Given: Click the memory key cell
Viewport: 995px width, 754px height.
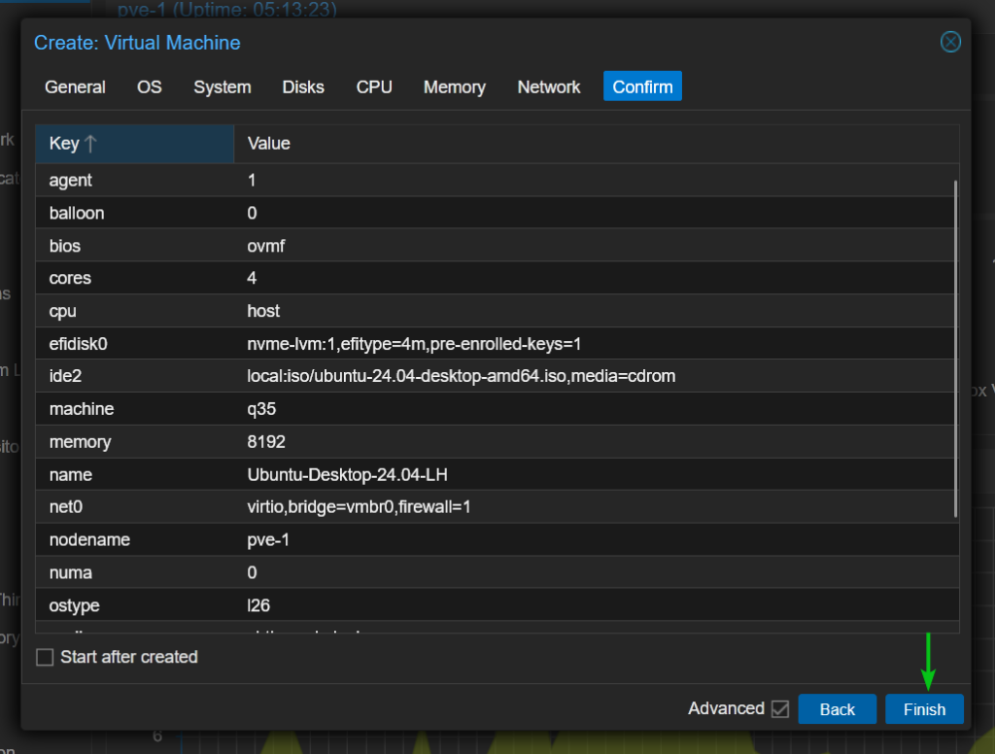Looking at the screenshot, I should click(80, 442).
